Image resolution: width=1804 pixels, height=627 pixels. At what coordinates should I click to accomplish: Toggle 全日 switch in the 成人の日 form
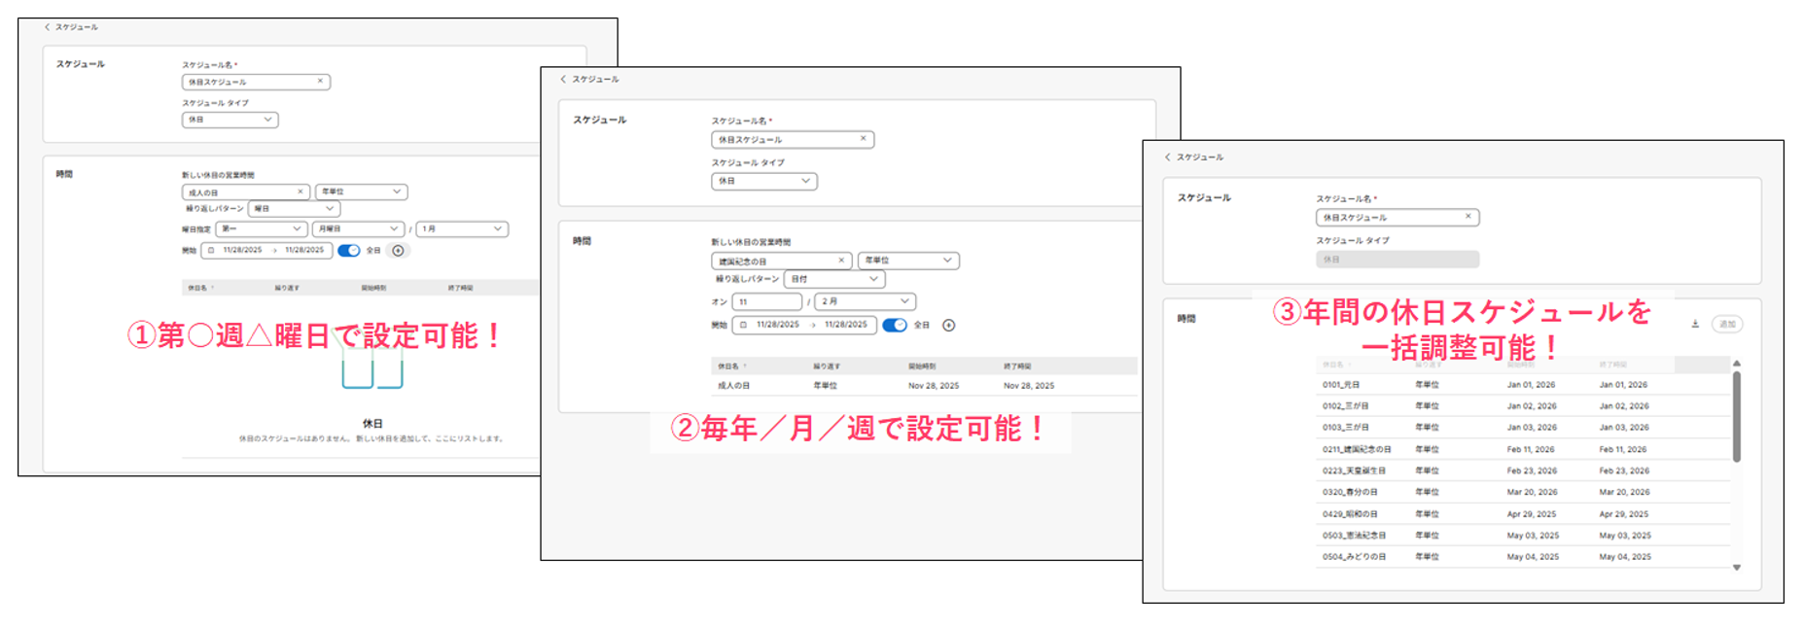point(348,251)
